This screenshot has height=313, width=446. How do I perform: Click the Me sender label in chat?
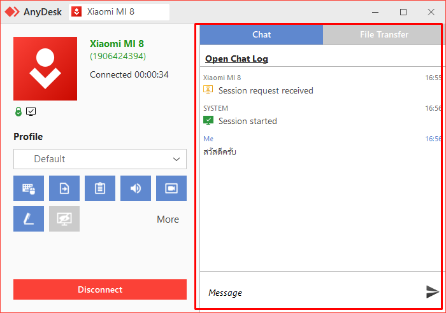coord(208,139)
